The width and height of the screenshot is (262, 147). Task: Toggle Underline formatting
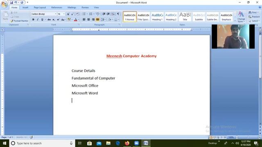tap(42, 20)
